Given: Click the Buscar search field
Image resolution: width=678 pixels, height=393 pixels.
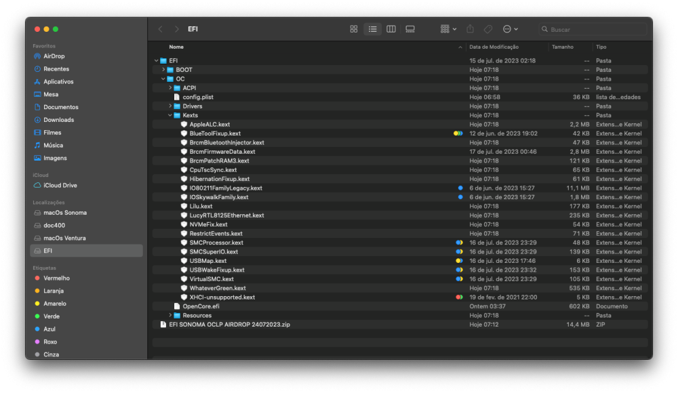Looking at the screenshot, I should 593,29.
